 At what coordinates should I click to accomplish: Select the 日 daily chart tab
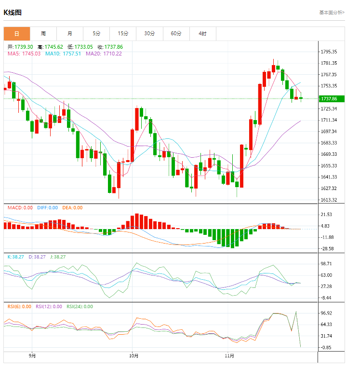click(17, 34)
